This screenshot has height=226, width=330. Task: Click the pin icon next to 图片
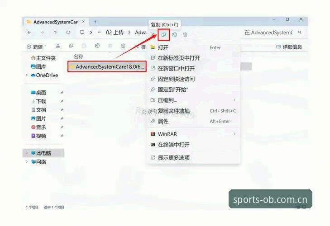click(x=62, y=118)
